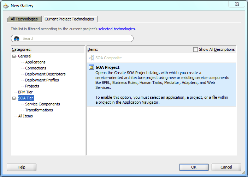The width and height of the screenshot is (248, 177).
Task: Enable the Show All Descriptions checkbox
Action: [x=195, y=50]
